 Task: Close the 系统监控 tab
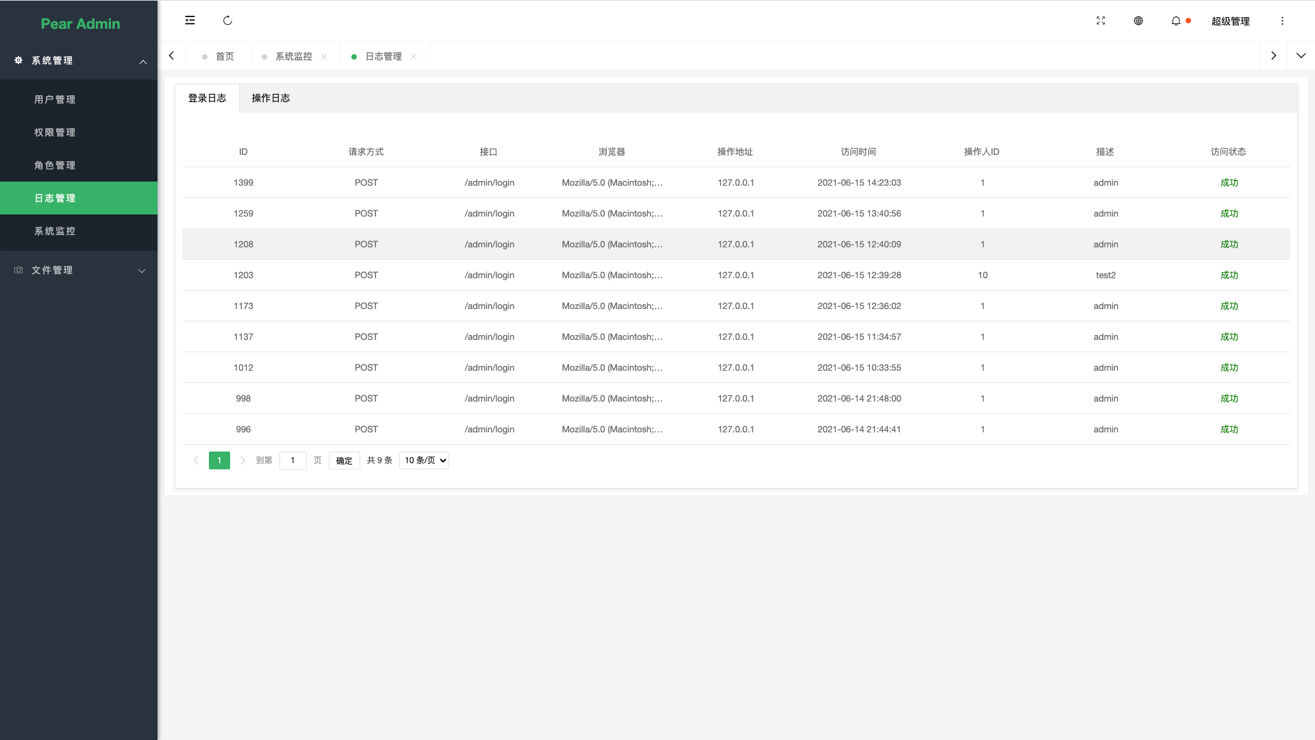pos(324,56)
